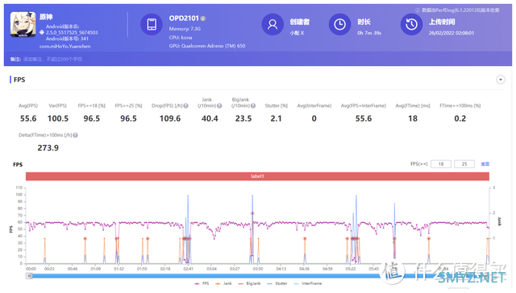Click the timeline range slider left handle
Screen dimensions: 516x293
pos(29,276)
